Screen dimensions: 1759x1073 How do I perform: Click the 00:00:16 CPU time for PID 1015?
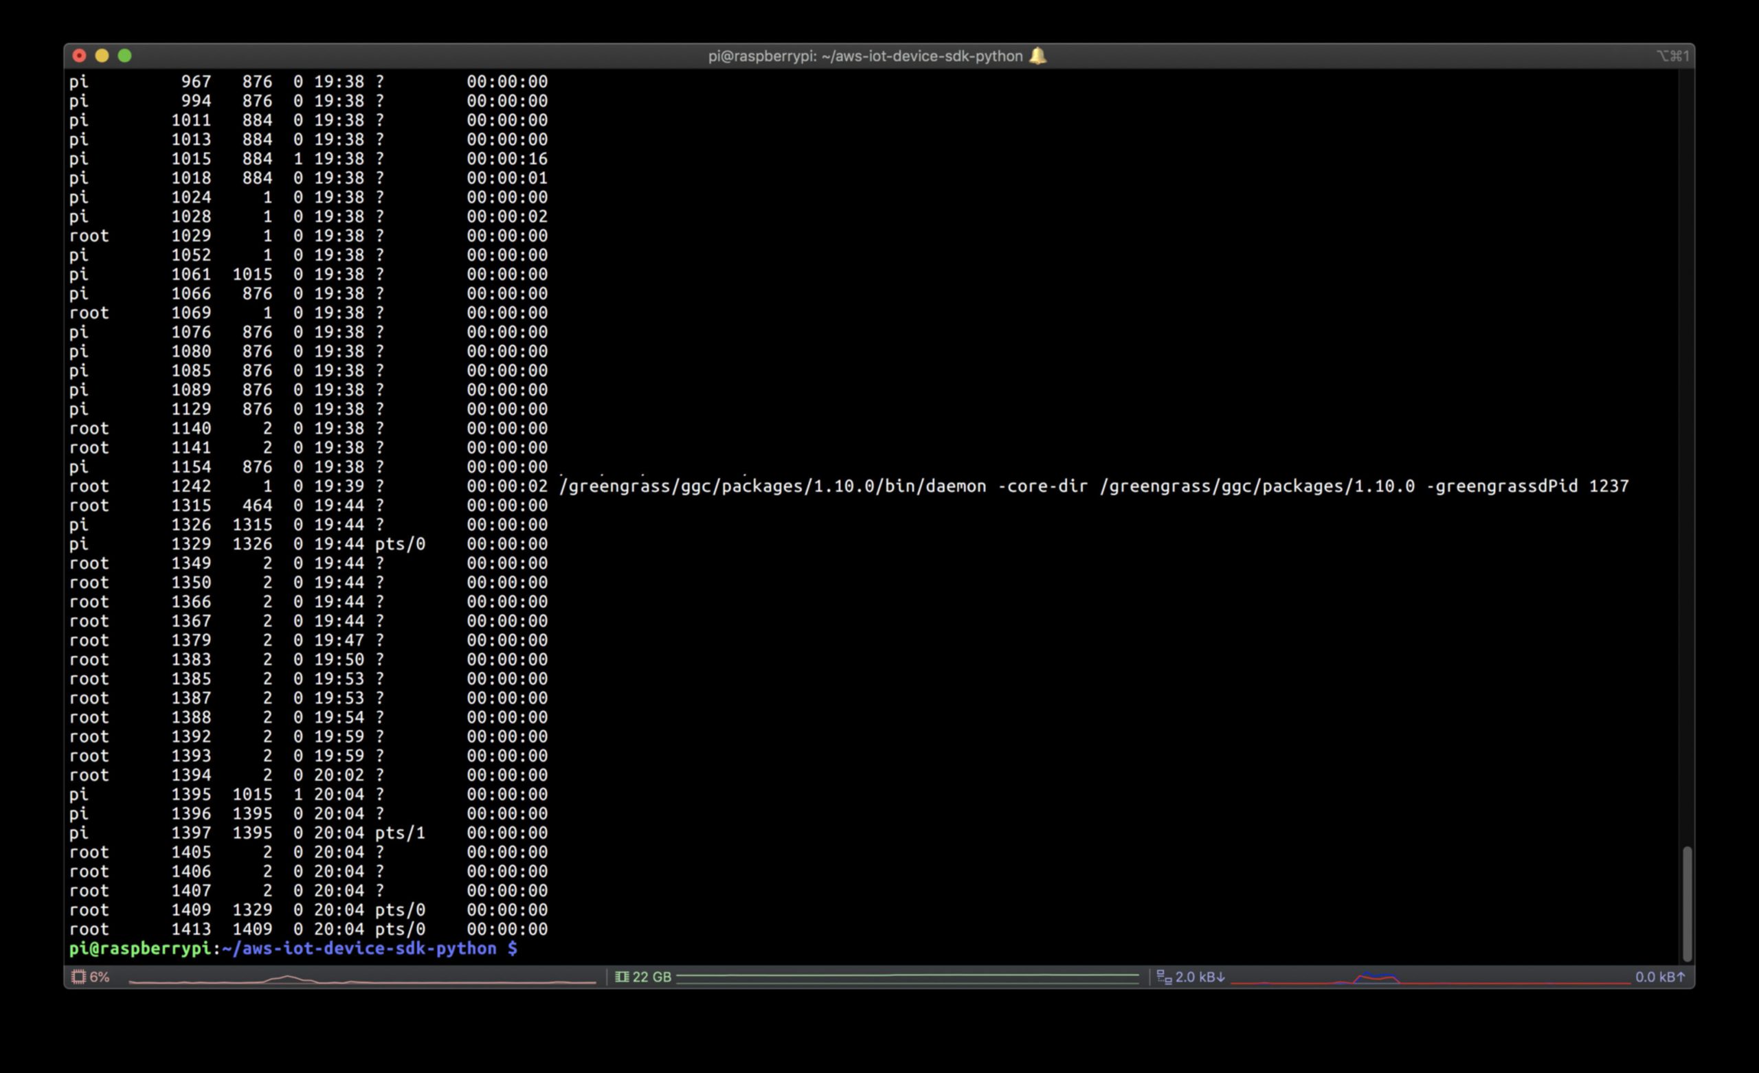point(507,159)
